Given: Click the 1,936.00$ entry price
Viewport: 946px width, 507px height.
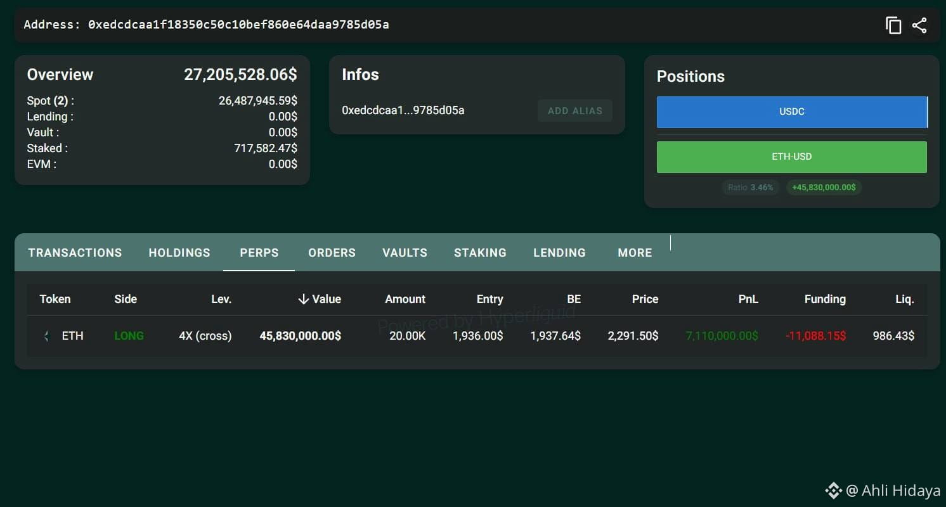Looking at the screenshot, I should (x=478, y=336).
